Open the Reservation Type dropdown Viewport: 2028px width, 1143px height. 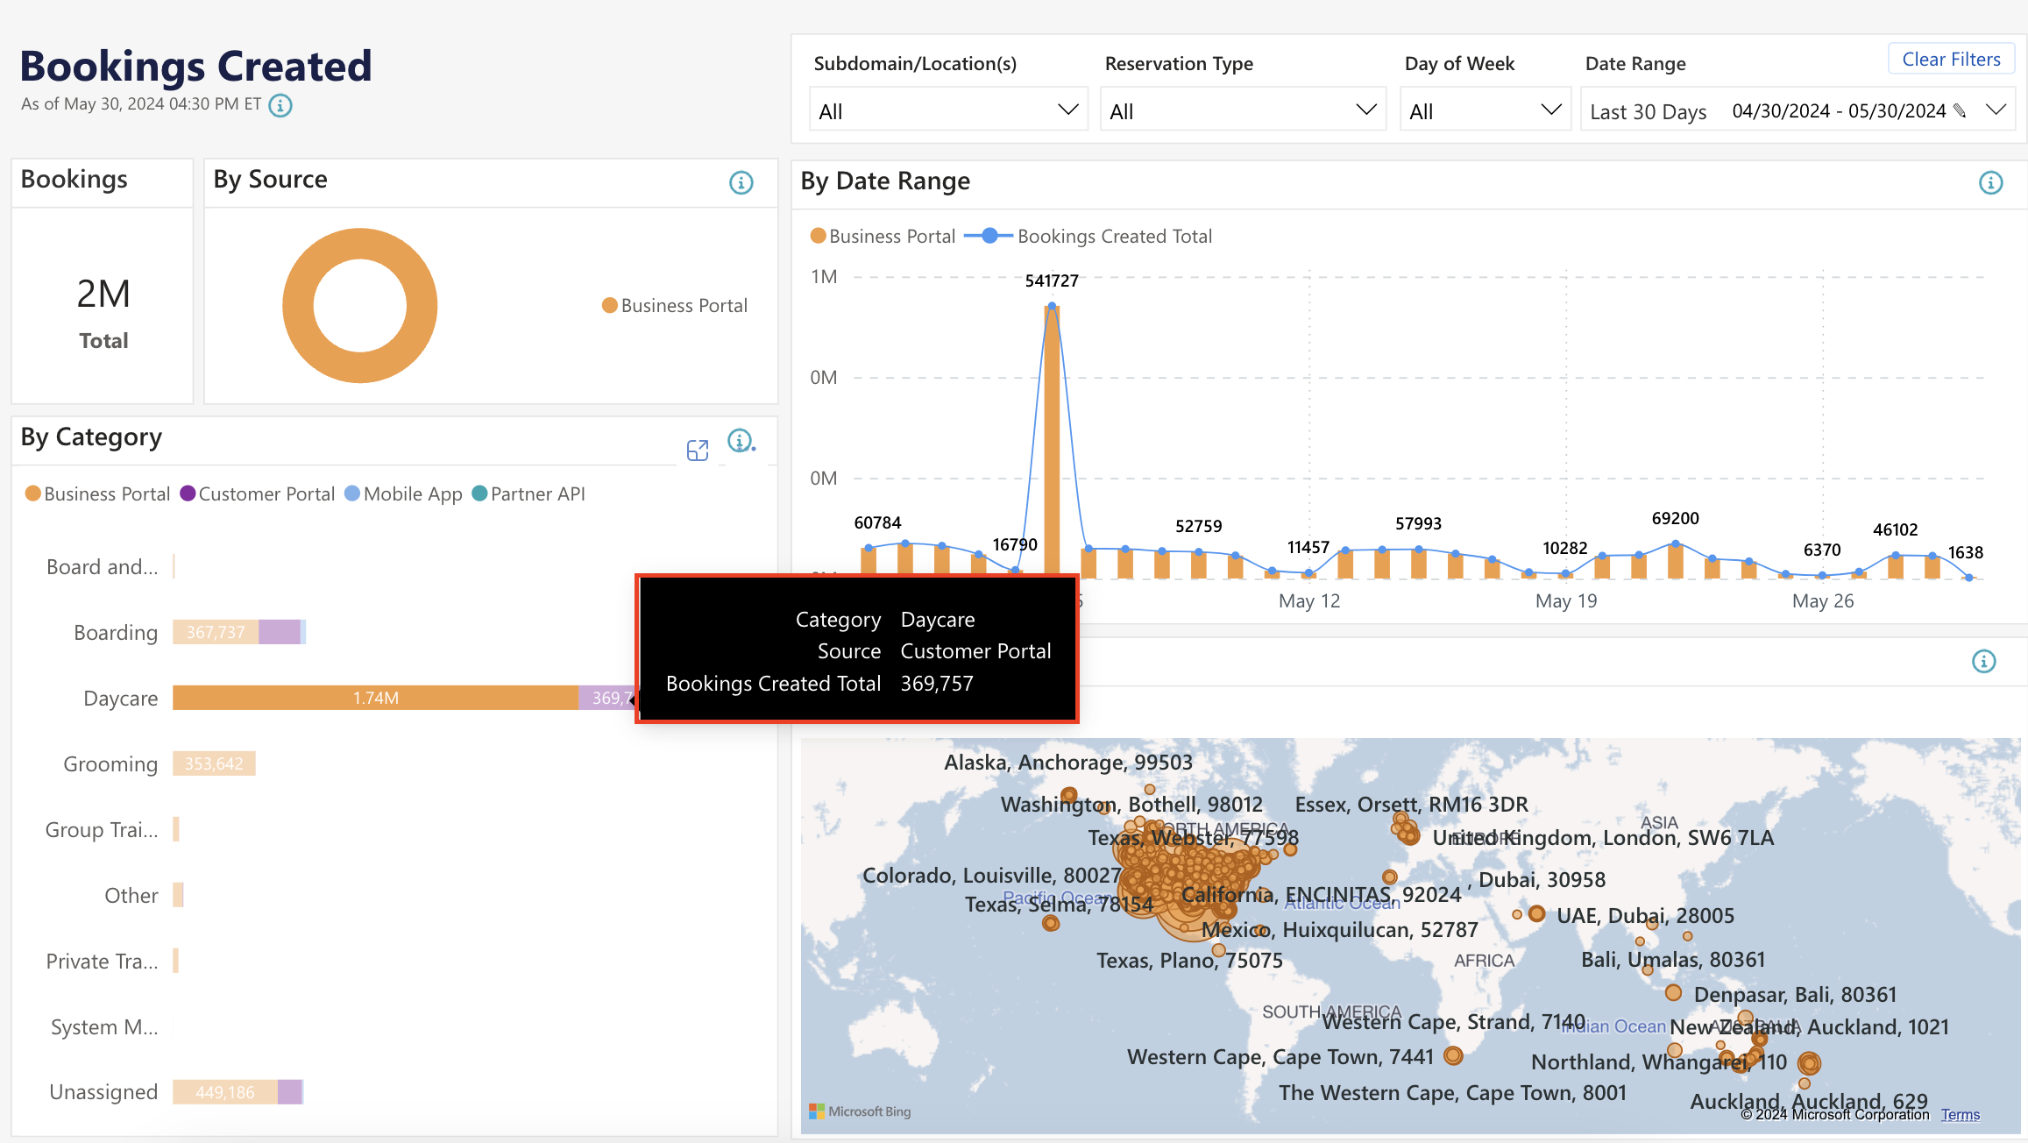coord(1243,110)
